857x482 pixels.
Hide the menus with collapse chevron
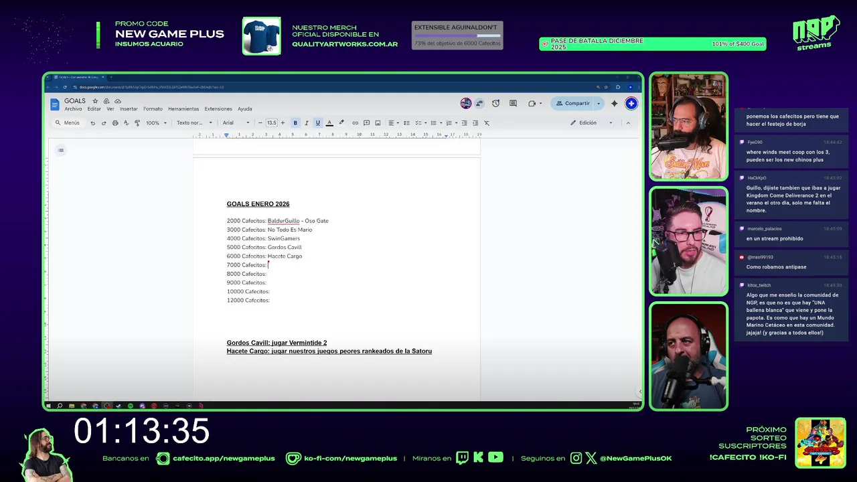pos(628,123)
